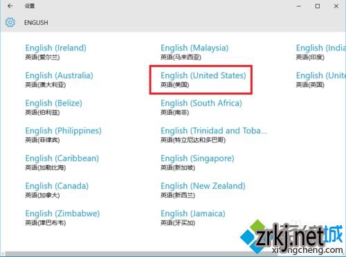Image resolution: width=346 pixels, height=257 pixels.
Task: Select English (Philippines)
Action: coord(63,135)
